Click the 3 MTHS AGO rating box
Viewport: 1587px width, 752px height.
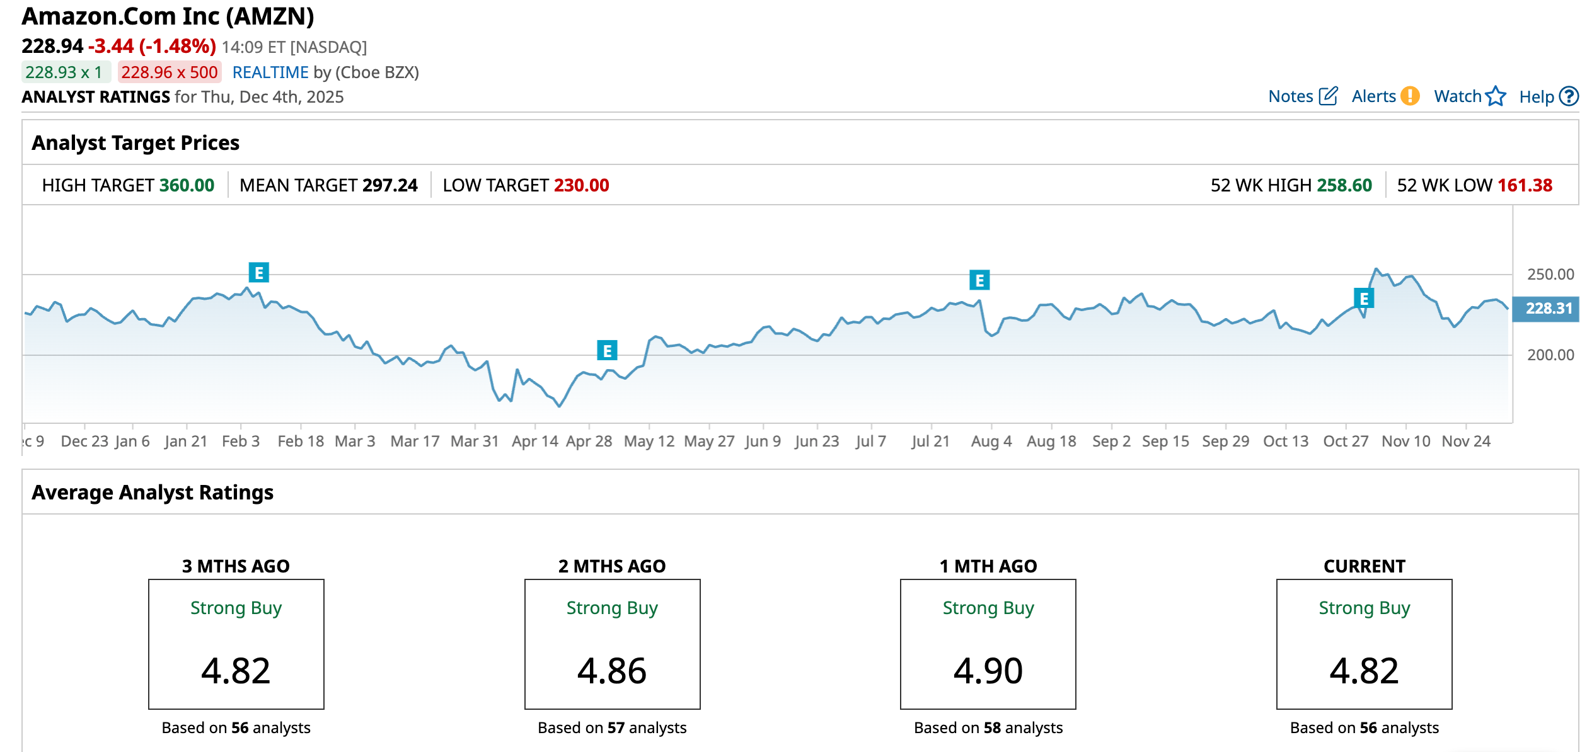(236, 644)
